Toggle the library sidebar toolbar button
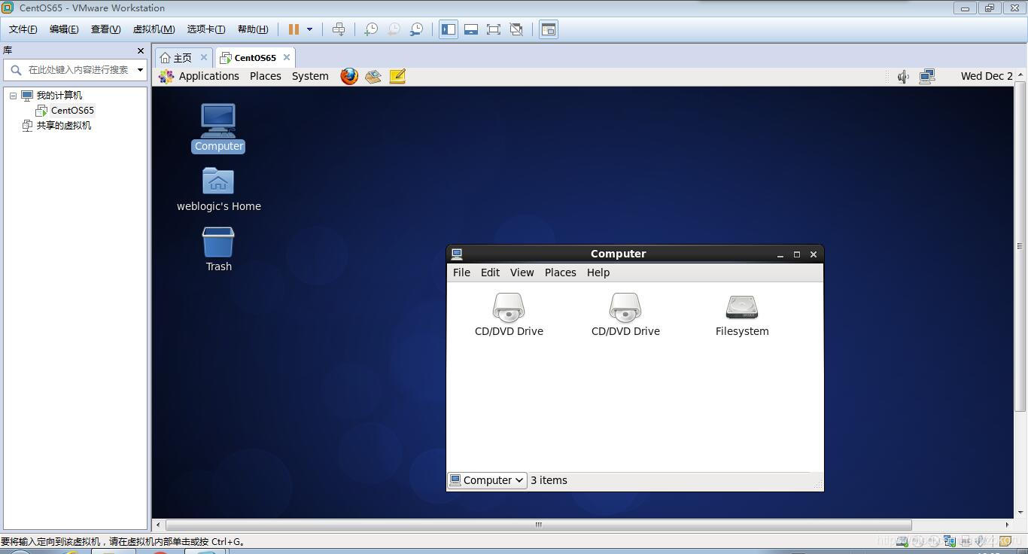The image size is (1028, 554). (x=449, y=29)
